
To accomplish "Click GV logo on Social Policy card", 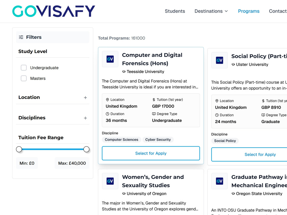I will 220,60.
